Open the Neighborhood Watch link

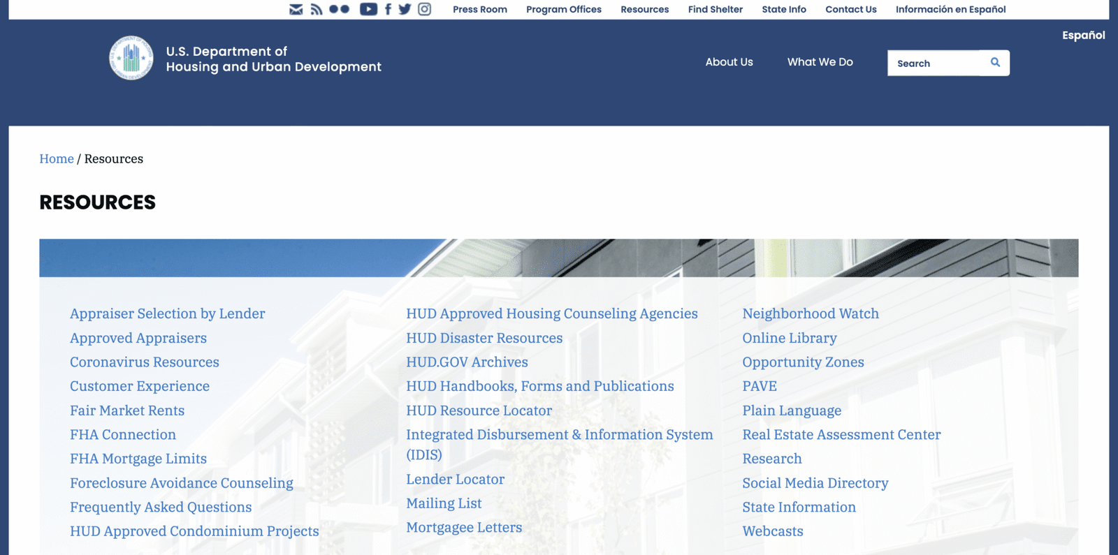click(x=811, y=313)
